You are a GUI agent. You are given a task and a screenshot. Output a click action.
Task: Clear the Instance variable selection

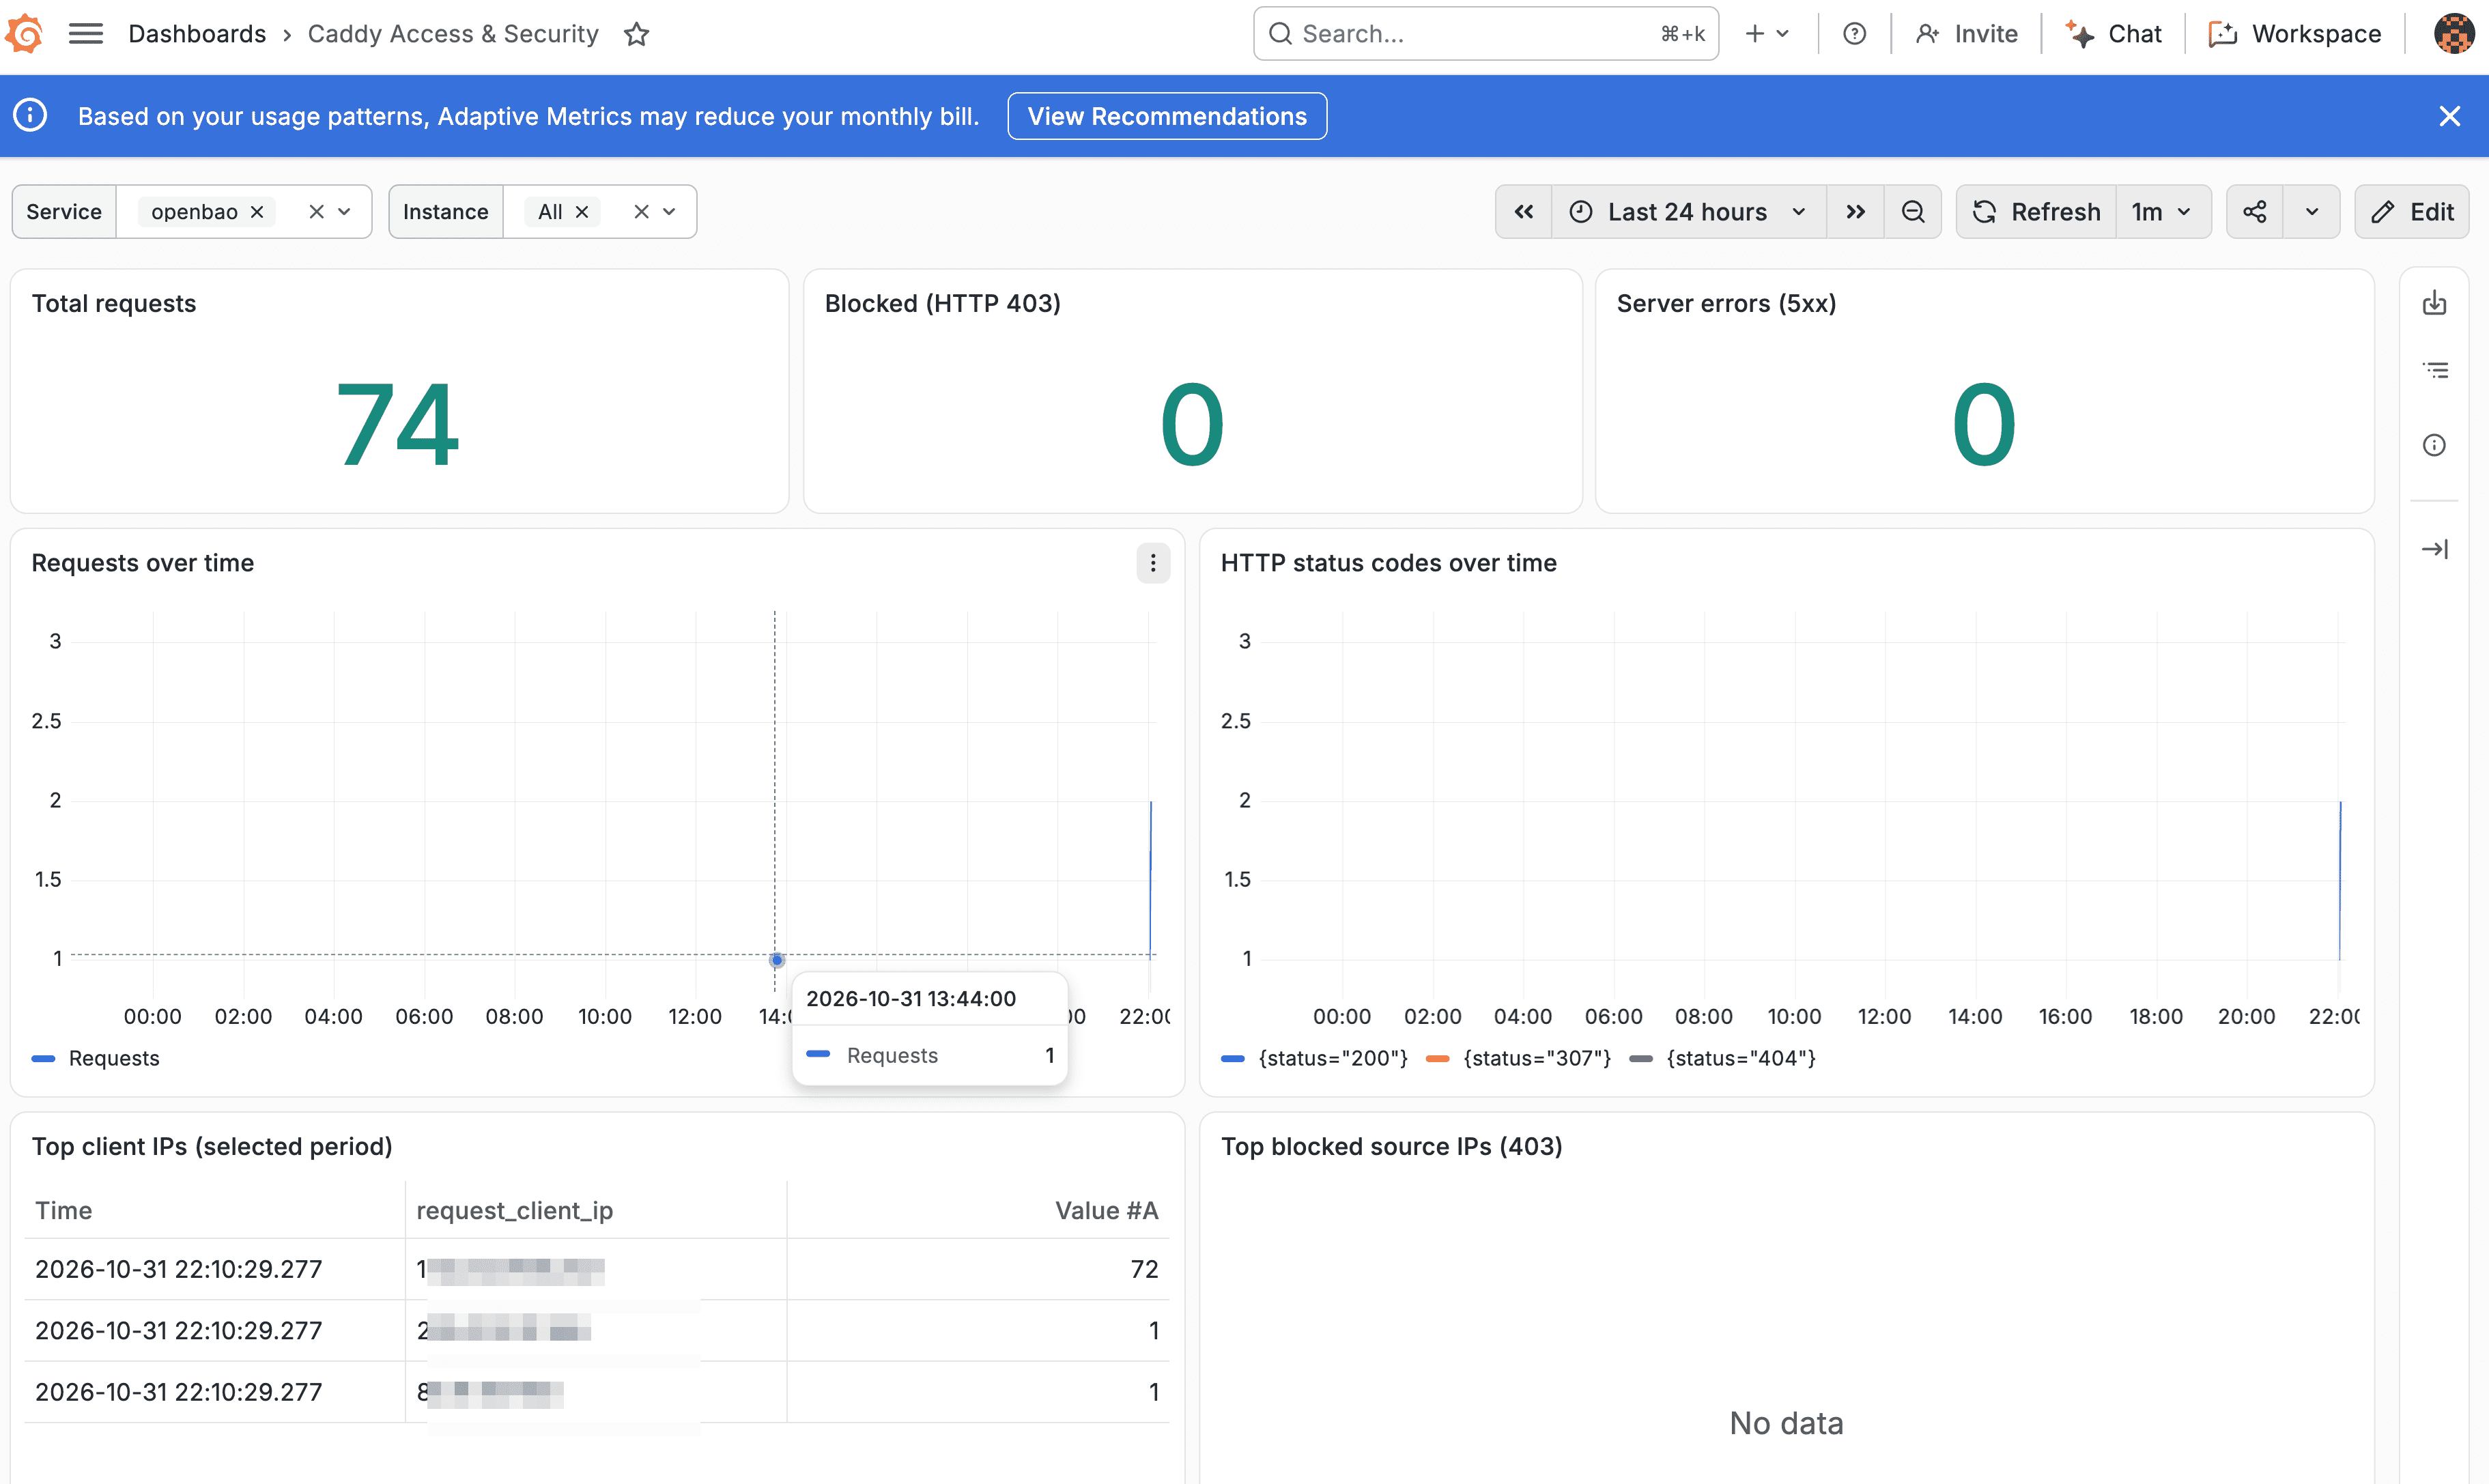click(641, 212)
